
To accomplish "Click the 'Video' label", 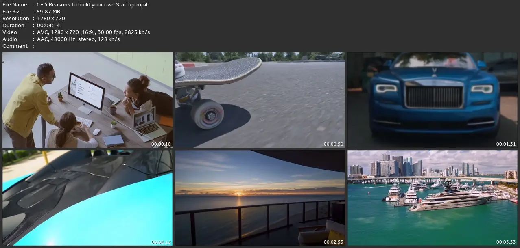I will click(10, 32).
